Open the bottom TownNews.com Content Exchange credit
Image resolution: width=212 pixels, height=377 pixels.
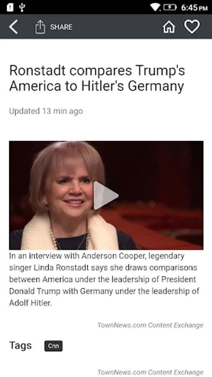click(150, 372)
